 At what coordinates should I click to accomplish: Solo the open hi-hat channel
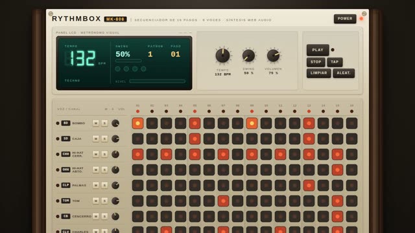[104, 170]
